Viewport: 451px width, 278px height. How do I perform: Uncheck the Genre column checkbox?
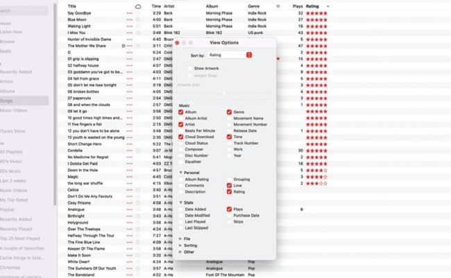(230, 112)
